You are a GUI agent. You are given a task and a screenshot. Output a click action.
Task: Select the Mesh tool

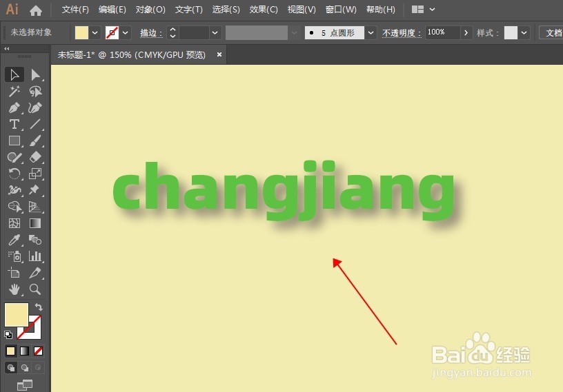coord(14,223)
